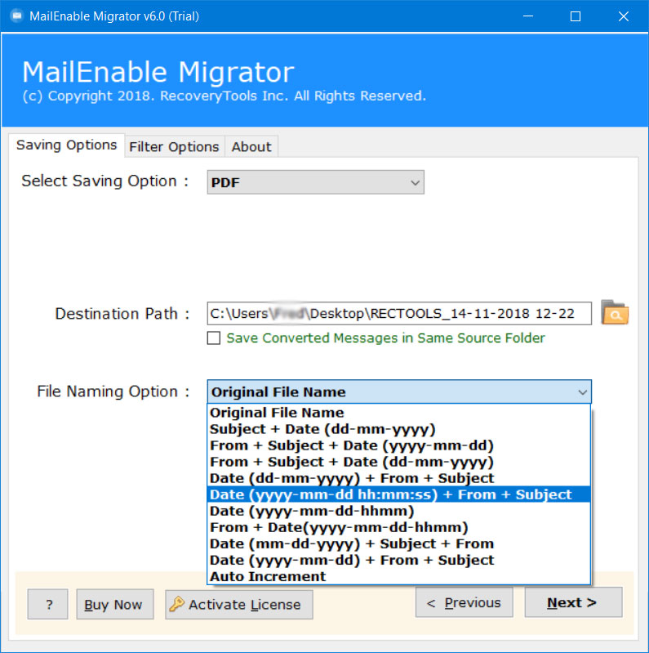The width and height of the screenshot is (649, 653).
Task: Open the About tab
Action: [251, 146]
